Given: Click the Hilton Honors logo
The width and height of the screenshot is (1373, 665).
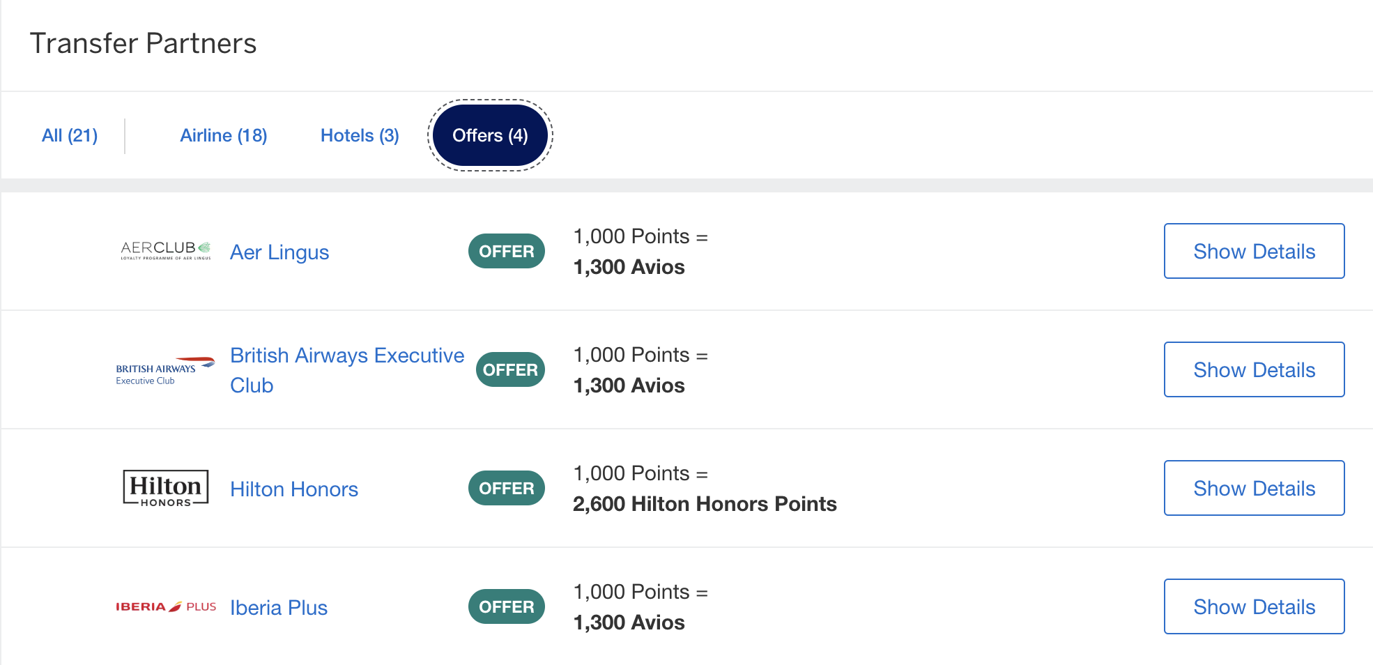Looking at the screenshot, I should pos(166,488).
